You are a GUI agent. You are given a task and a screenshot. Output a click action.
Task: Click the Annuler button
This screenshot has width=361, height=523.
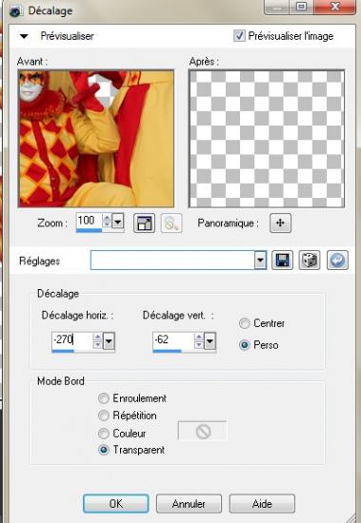click(189, 504)
